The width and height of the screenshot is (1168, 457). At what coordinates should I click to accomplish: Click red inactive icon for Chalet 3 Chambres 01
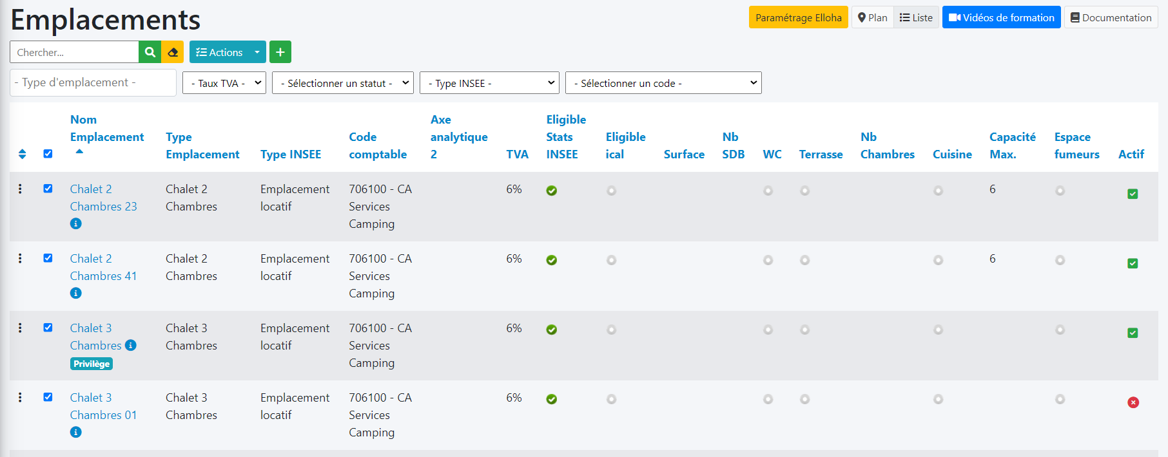[1133, 402]
